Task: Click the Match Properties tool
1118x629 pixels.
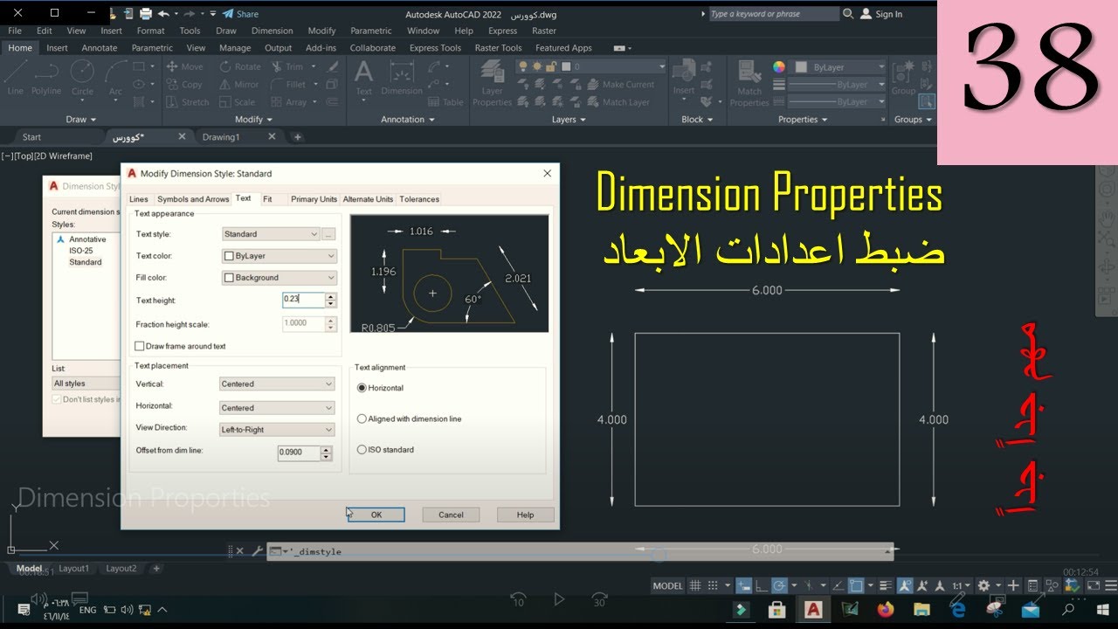Action: 749,84
